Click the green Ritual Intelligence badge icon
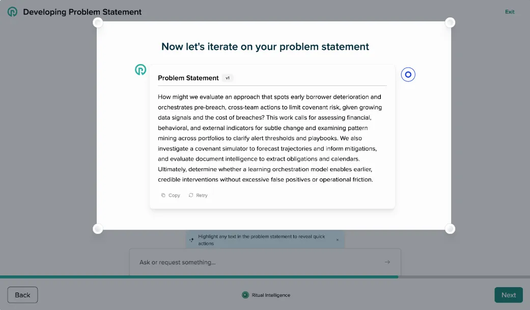 point(245,295)
